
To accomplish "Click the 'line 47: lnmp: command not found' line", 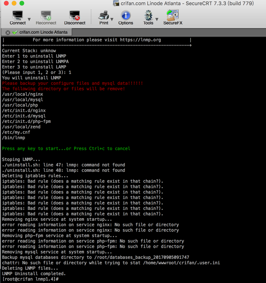I will coord(63,165).
